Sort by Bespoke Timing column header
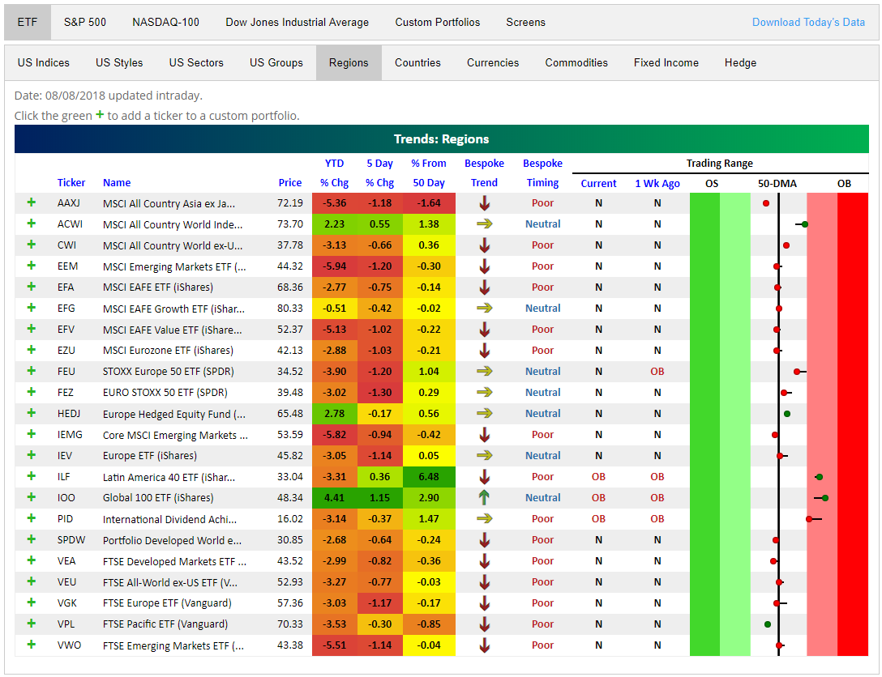Image resolution: width=882 pixels, height=677 pixels. [542, 172]
